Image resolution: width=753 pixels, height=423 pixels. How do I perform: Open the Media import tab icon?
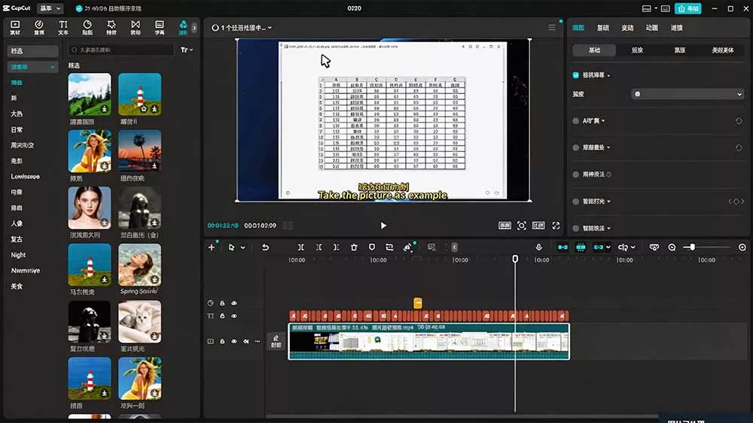(15, 27)
